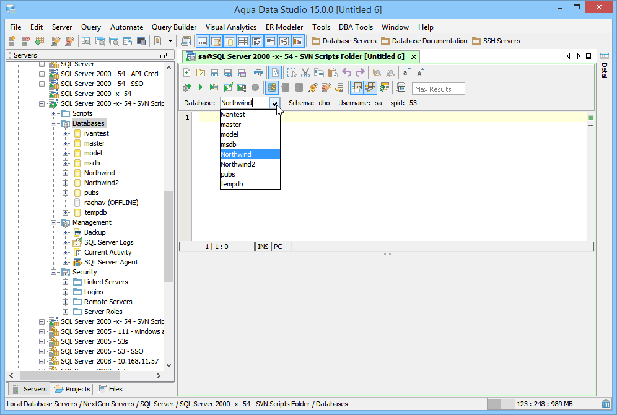Open the vertical Detail side panel
The height and width of the screenshot is (415, 617).
[x=605, y=66]
